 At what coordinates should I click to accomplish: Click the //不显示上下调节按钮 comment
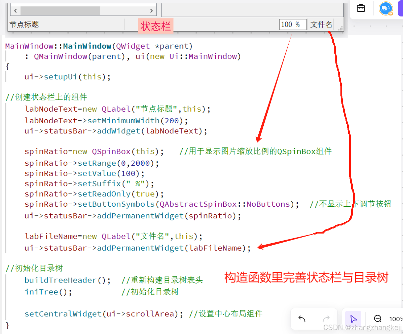point(351,204)
